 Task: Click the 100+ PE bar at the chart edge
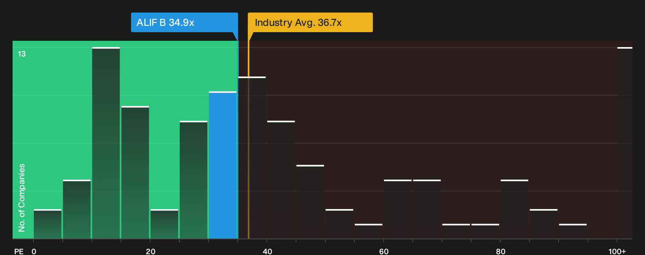click(x=625, y=143)
